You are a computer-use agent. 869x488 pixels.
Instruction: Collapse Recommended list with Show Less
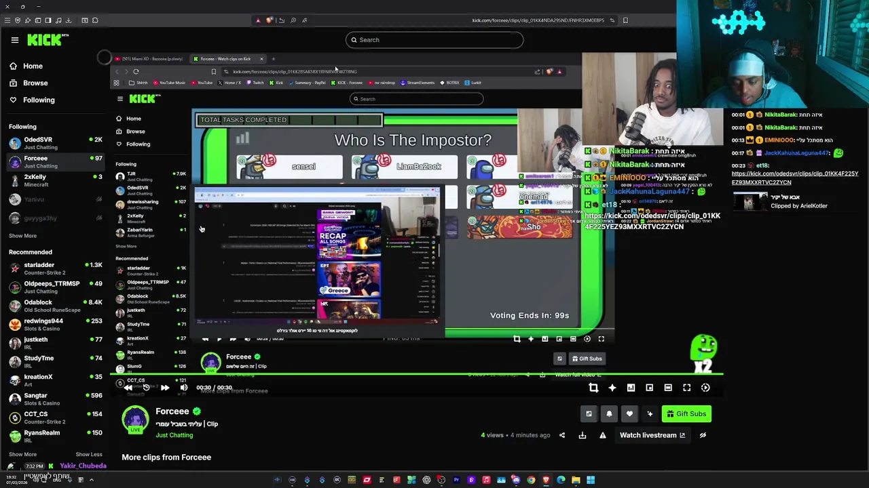(x=89, y=455)
